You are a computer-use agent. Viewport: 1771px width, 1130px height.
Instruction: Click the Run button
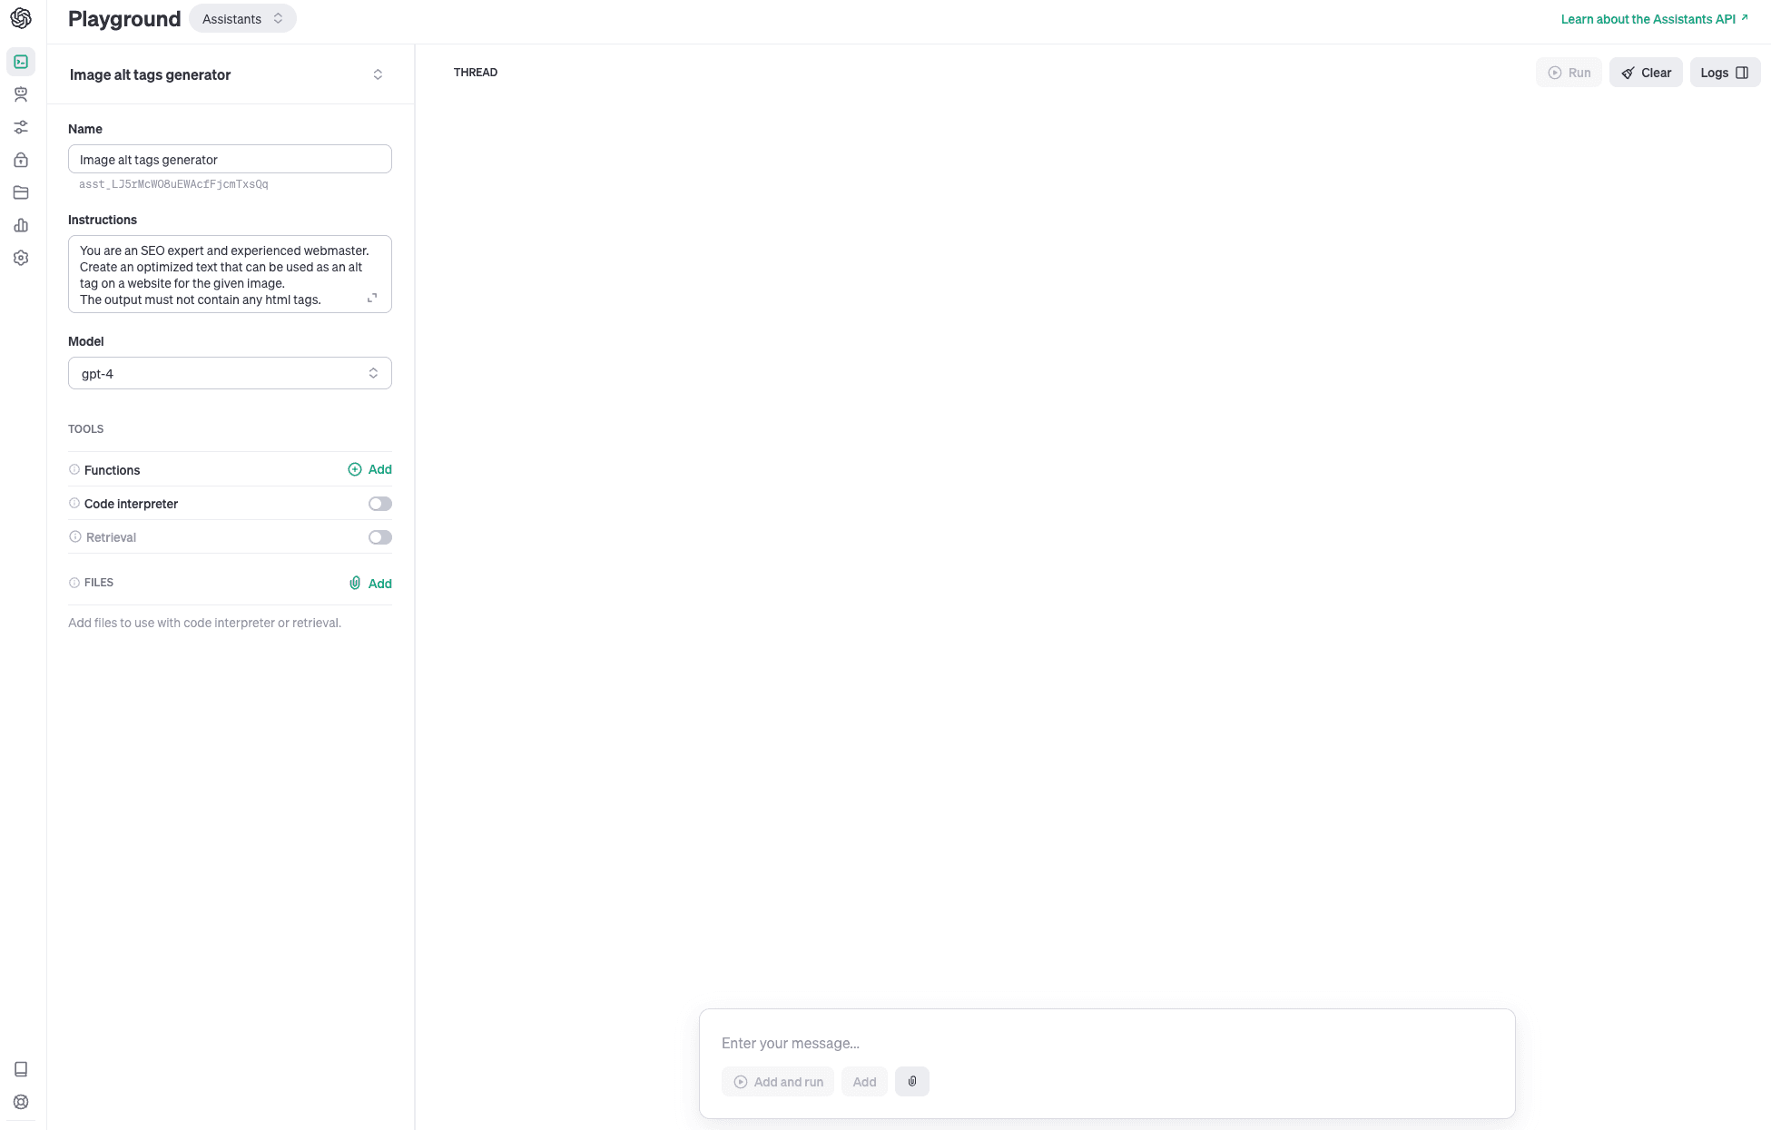[x=1569, y=73]
